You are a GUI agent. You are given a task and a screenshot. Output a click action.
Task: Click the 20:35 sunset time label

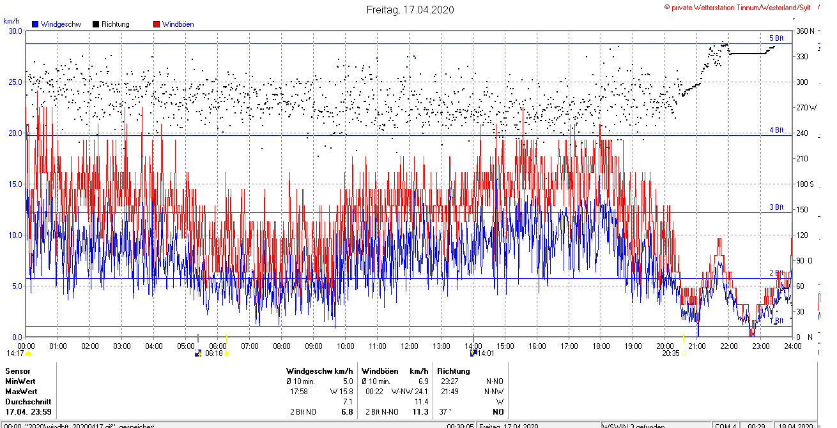[670, 353]
